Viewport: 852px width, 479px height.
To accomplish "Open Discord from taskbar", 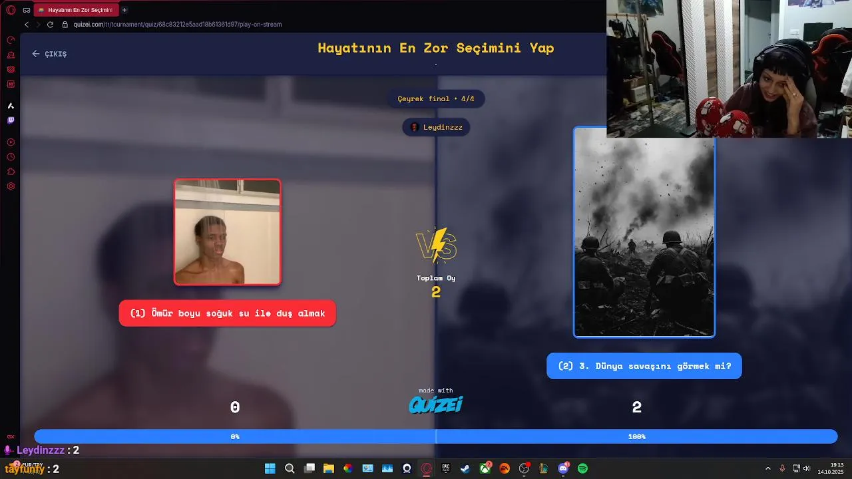I will coord(563,468).
